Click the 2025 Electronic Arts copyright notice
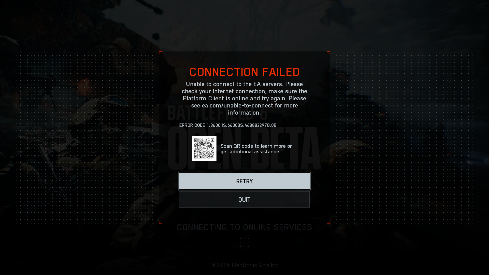Screen dimensions: 489x275 click(x=244, y=265)
